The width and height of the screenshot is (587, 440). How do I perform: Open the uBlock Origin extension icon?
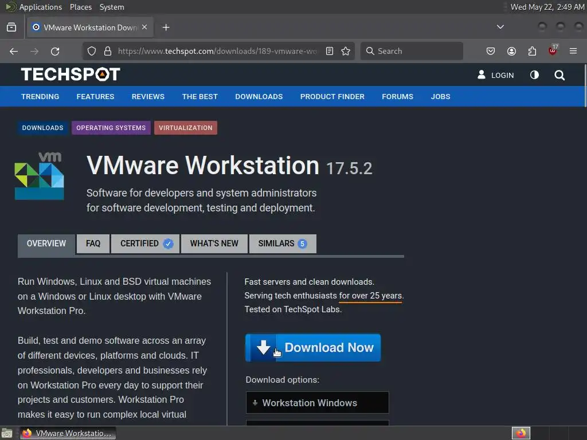point(553,50)
